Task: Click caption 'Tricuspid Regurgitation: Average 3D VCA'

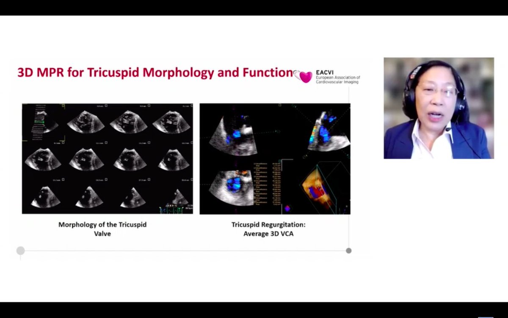Action: click(268, 229)
